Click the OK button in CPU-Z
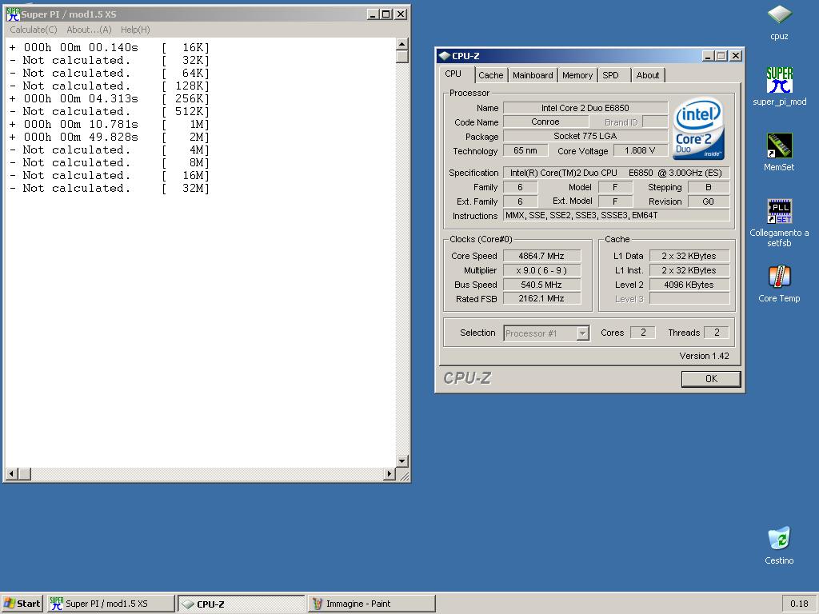The height and width of the screenshot is (614, 819). click(x=711, y=378)
